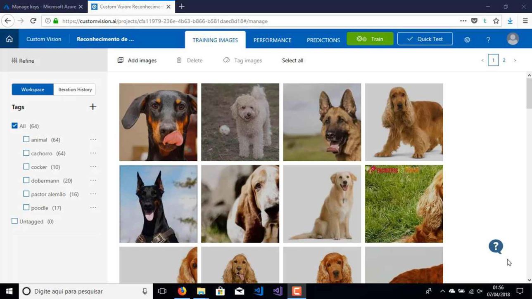Save page to Pocket
532x299 pixels.
(474, 21)
